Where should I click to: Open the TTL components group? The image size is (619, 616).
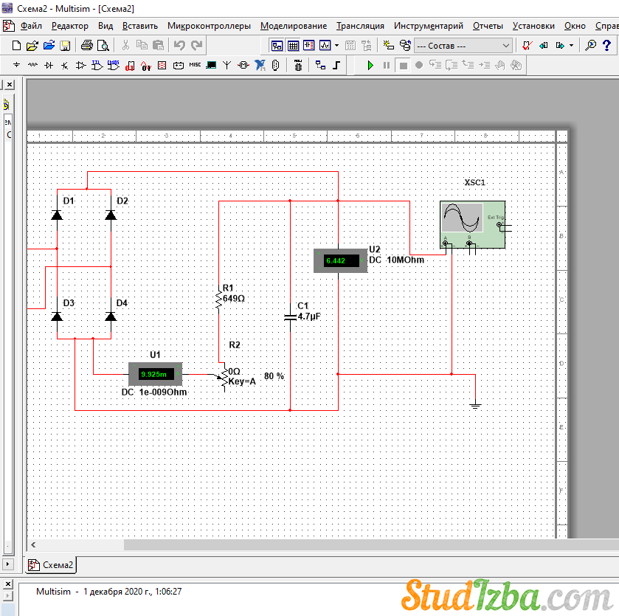coord(97,66)
